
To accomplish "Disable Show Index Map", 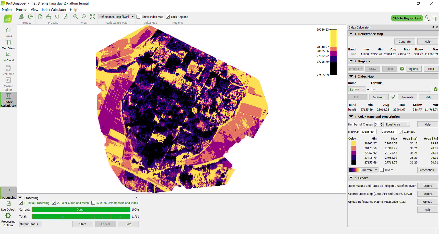I will click(x=138, y=16).
